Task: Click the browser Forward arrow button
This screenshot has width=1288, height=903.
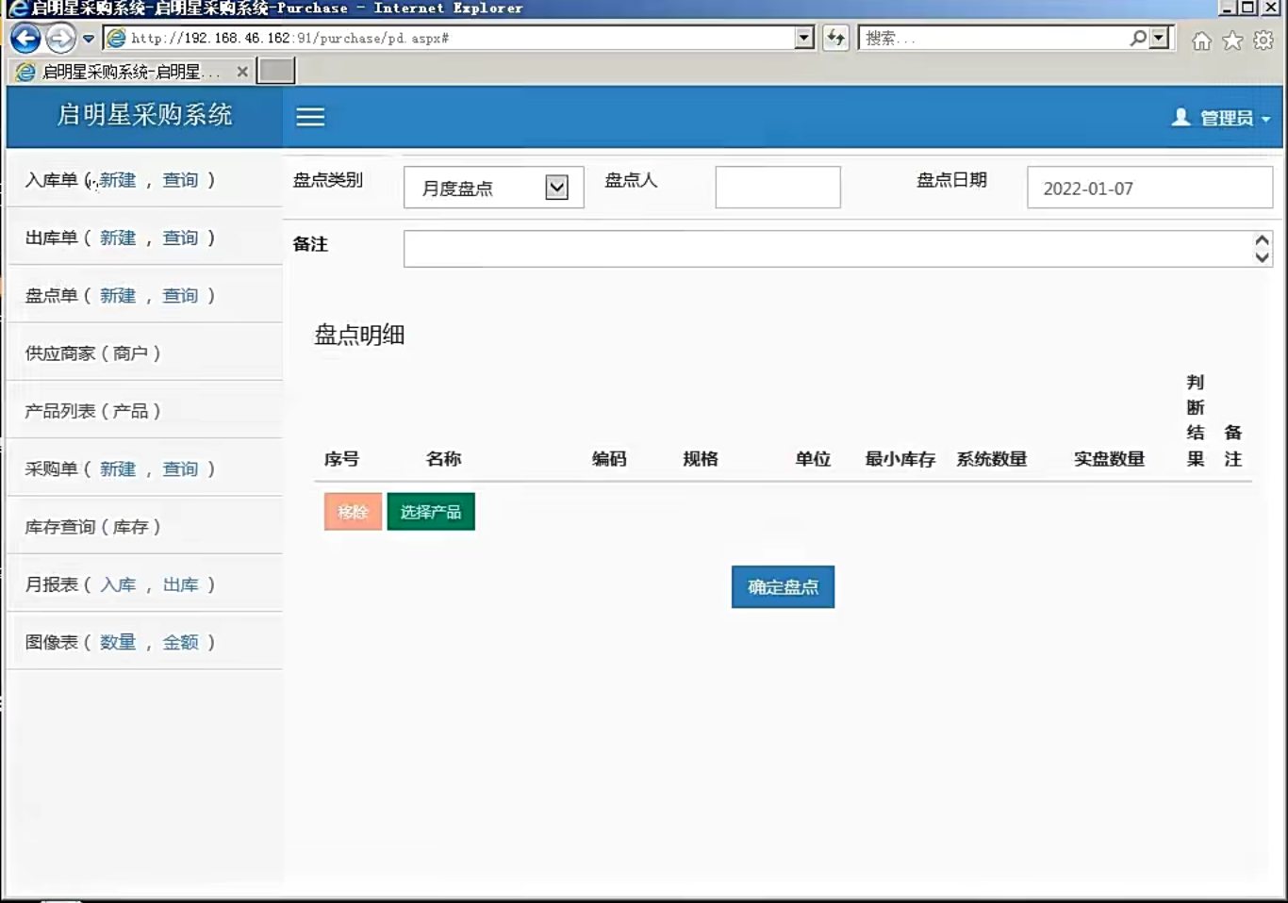Action: click(60, 39)
